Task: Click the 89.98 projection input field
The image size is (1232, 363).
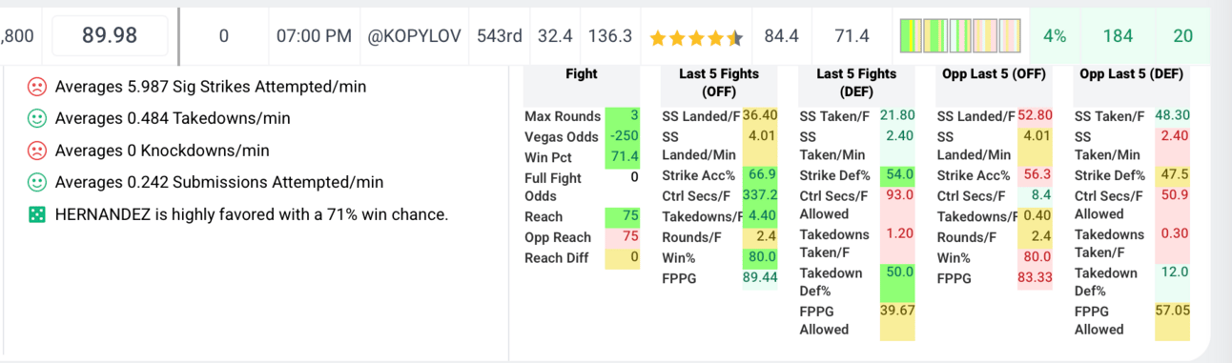Action: [110, 36]
